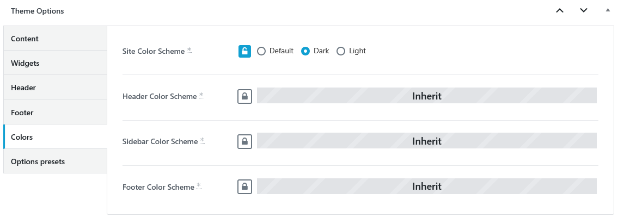The width and height of the screenshot is (618, 218).
Task: Unlock the Header Color Scheme lock icon
Action: [x=244, y=96]
